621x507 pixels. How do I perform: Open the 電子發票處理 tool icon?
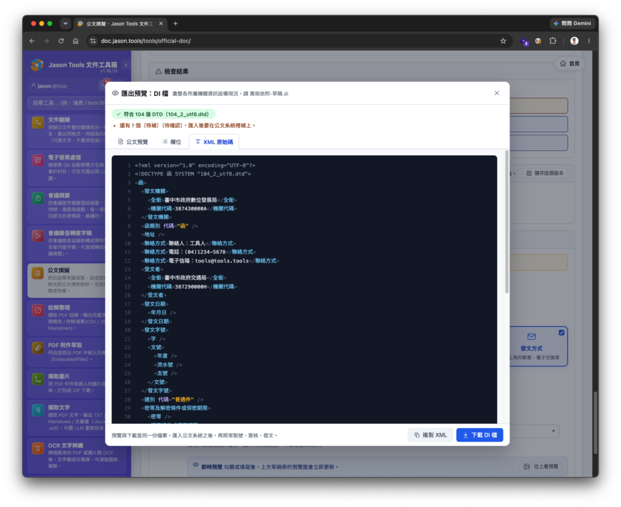click(38, 161)
